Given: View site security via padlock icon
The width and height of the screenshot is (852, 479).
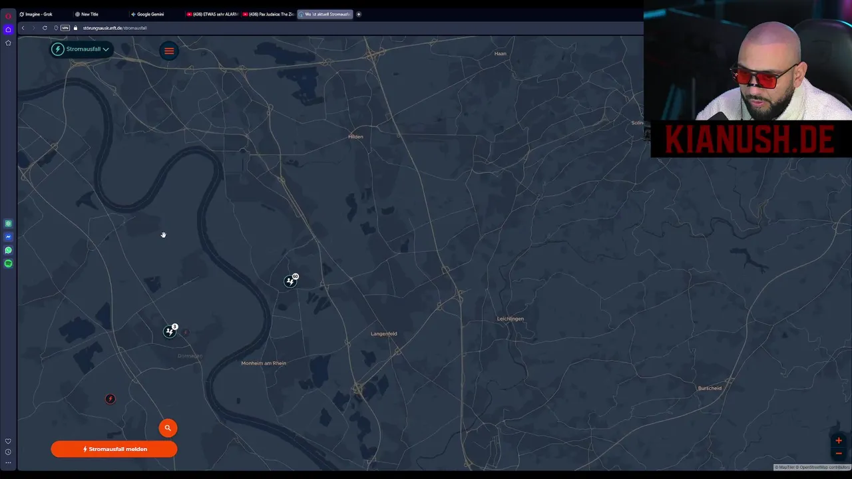Looking at the screenshot, I should (76, 28).
